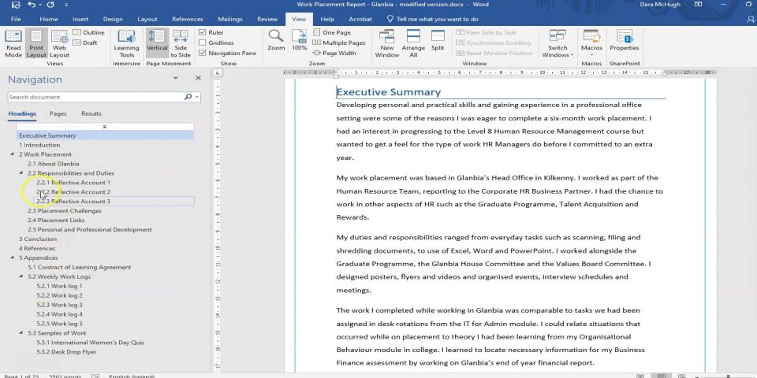Open the Review tab

click(267, 19)
